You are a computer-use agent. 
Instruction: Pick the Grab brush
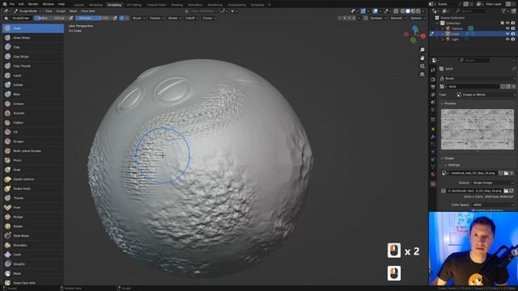tap(33, 170)
